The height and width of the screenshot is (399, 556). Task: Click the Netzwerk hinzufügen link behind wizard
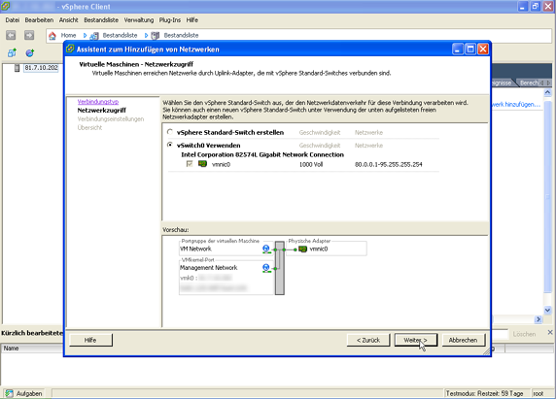click(516, 105)
